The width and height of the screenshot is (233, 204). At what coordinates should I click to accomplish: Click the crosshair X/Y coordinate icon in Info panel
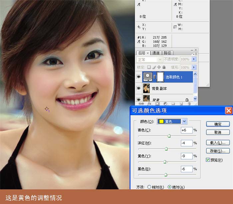pos(139,27)
